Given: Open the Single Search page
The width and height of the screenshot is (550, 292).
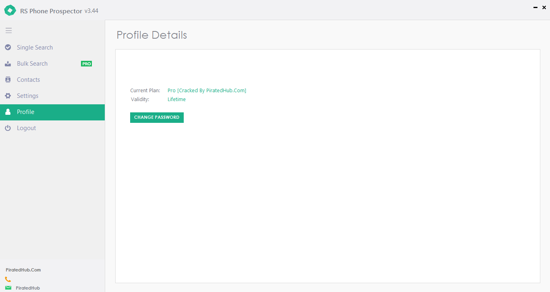Looking at the screenshot, I should [52, 48].
